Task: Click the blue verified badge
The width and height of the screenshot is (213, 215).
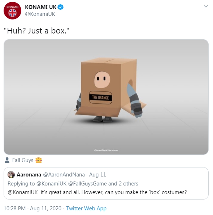Action: coord(60,7)
